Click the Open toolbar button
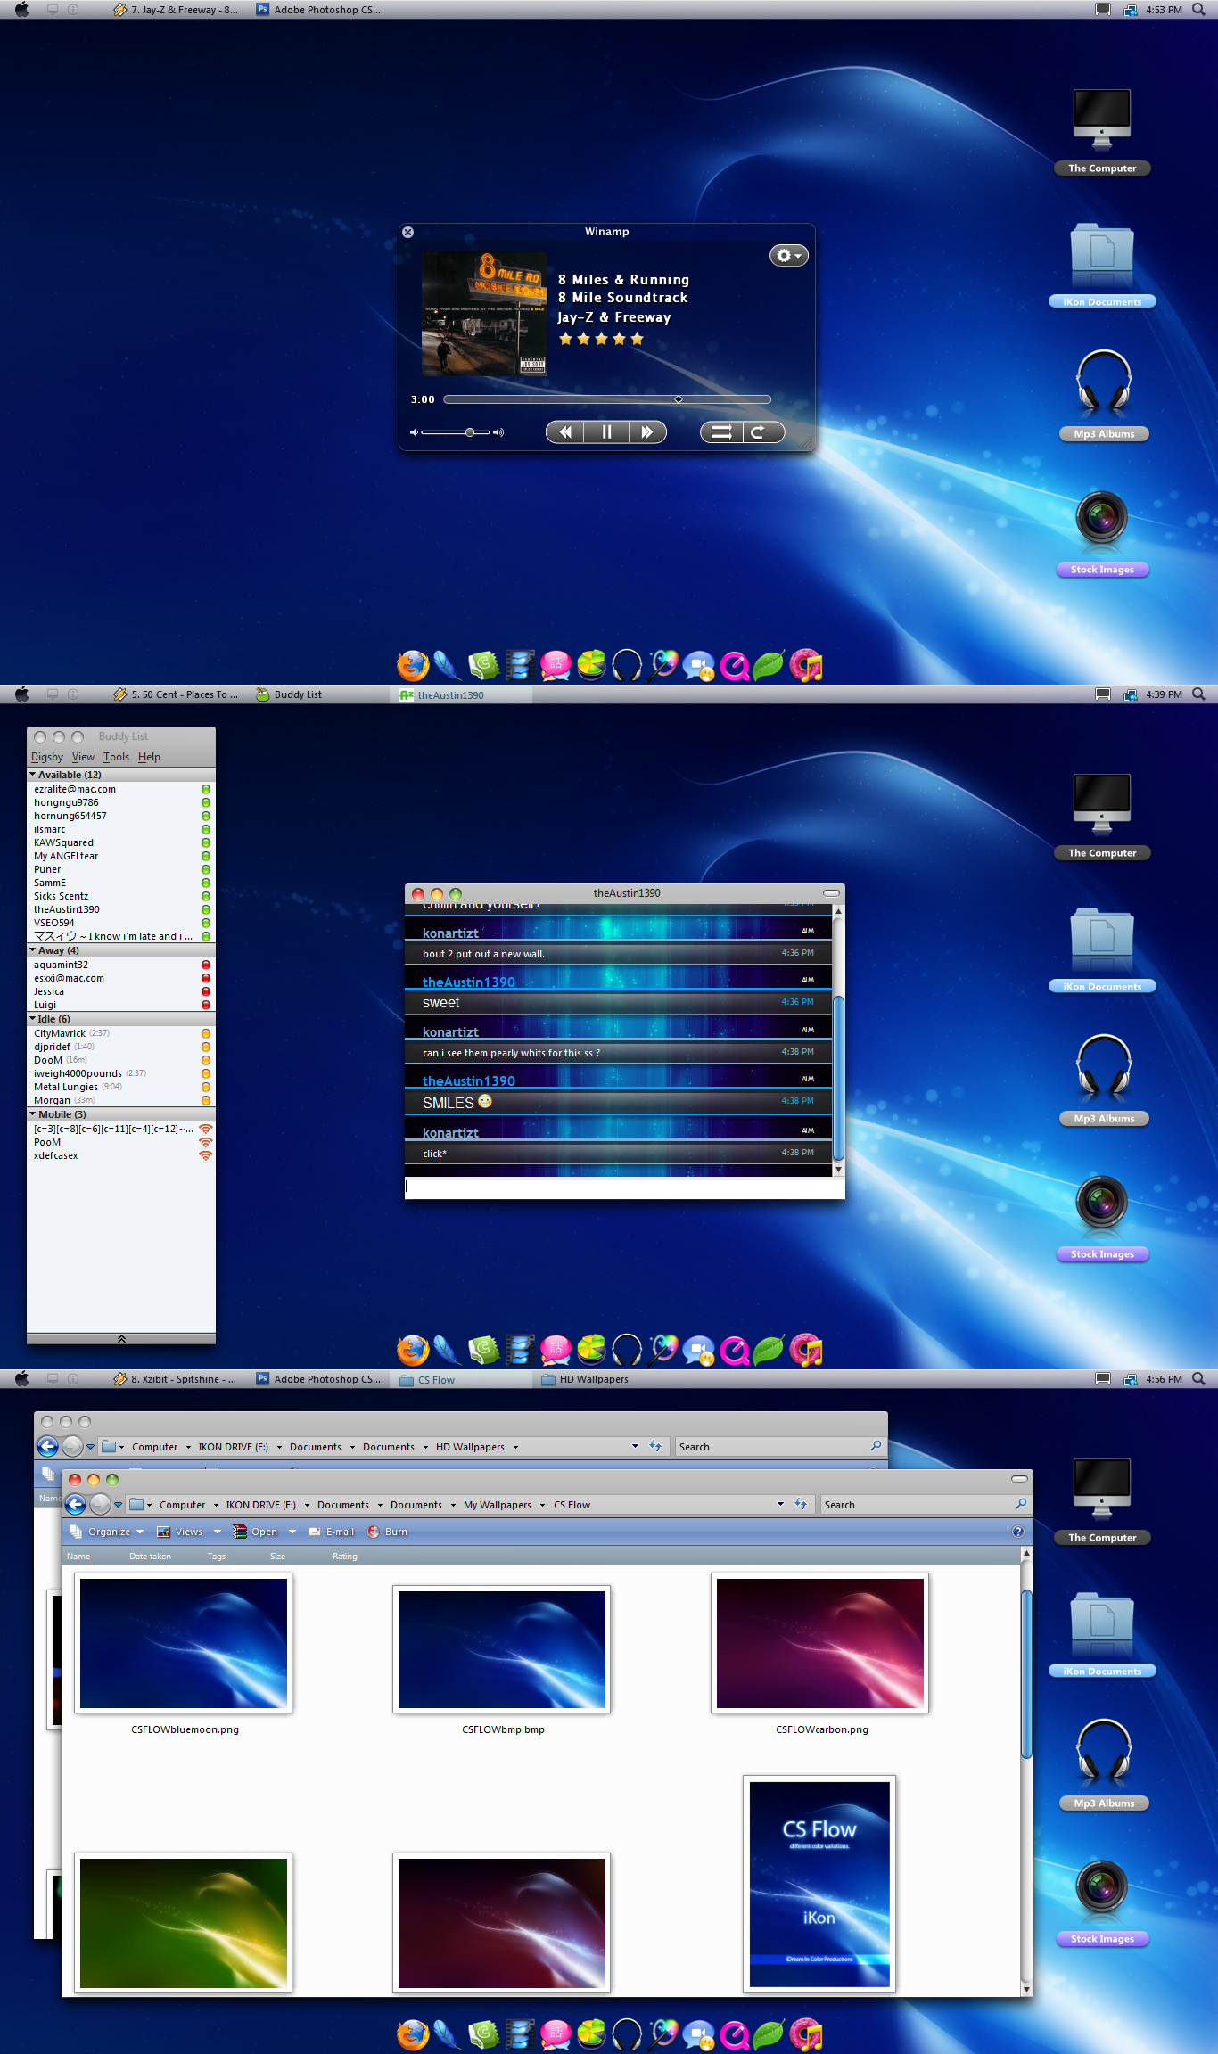The width and height of the screenshot is (1218, 2054). click(256, 1532)
